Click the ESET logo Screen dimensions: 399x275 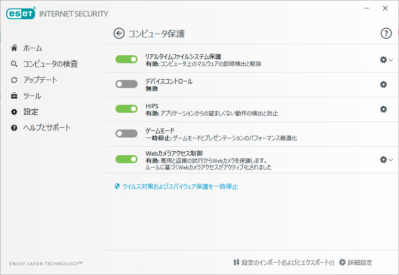21,13
